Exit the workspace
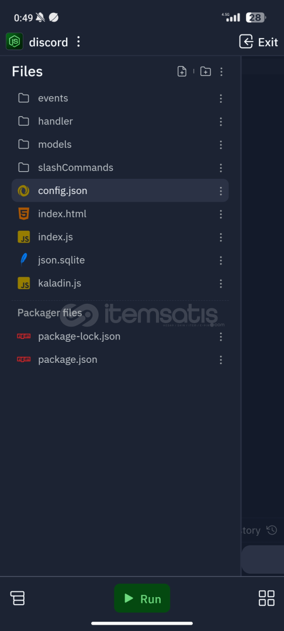 click(x=259, y=42)
